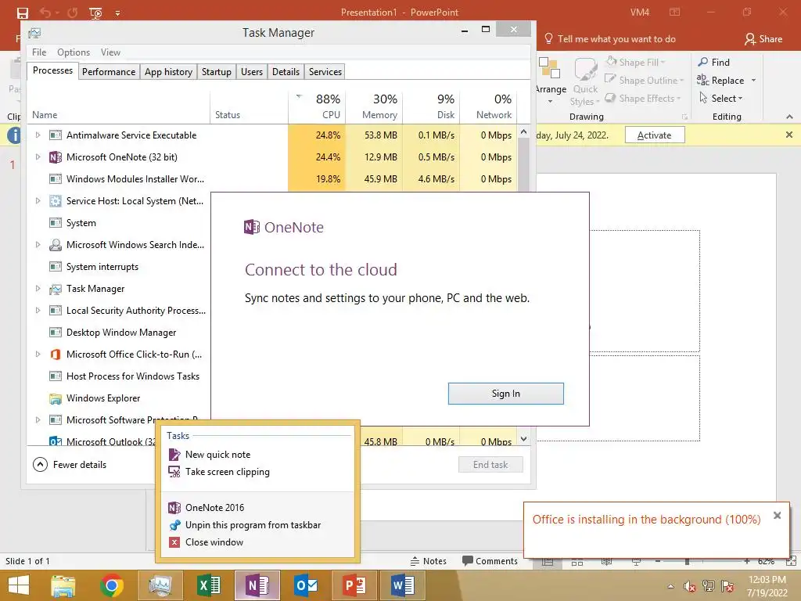801x601 pixels.
Task: Open the File menu in Task Manager
Action: [39, 52]
